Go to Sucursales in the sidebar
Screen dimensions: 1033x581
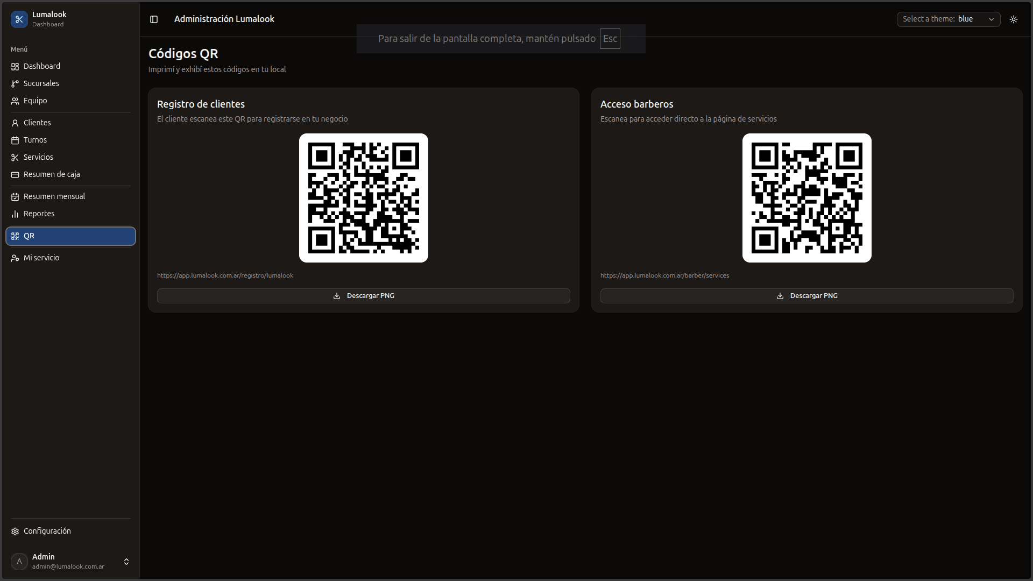70,83
